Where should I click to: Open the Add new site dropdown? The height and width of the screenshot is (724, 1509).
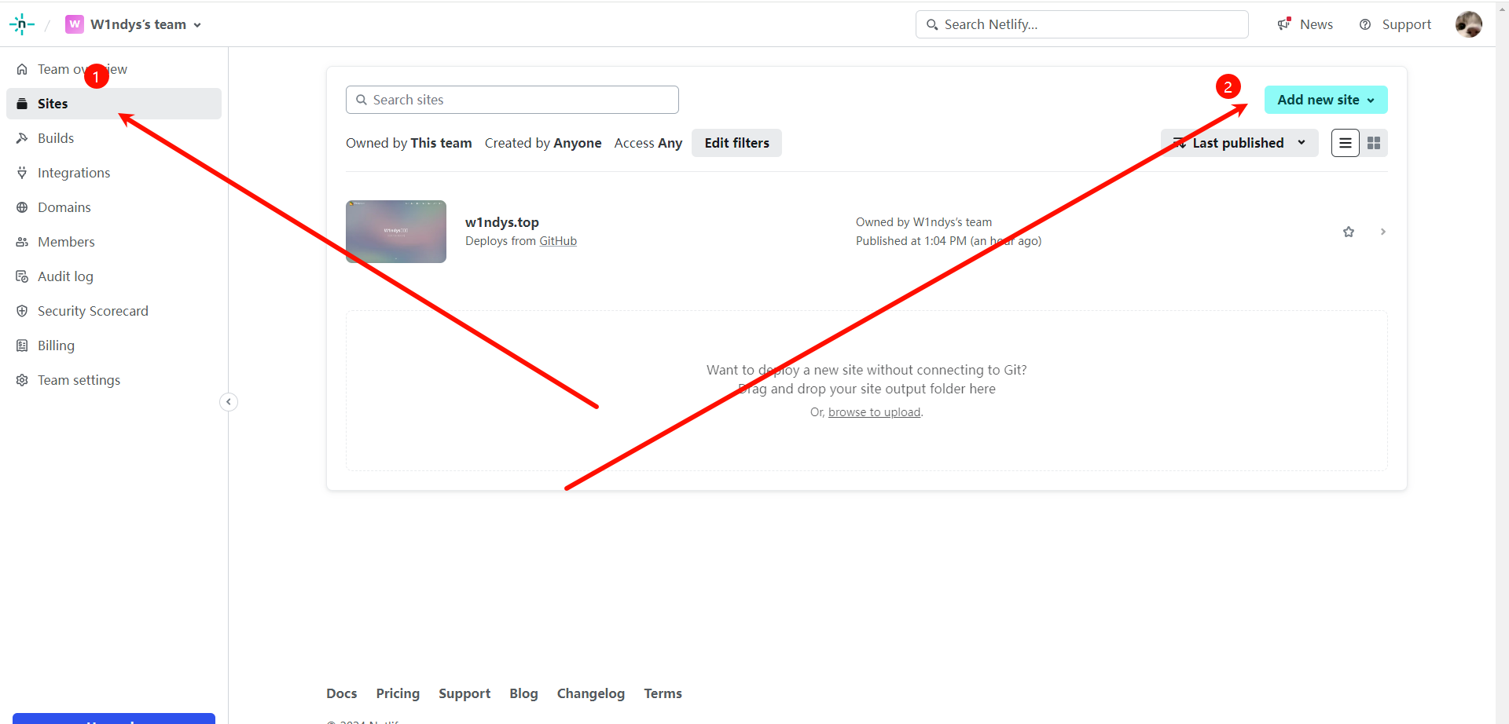(1326, 100)
